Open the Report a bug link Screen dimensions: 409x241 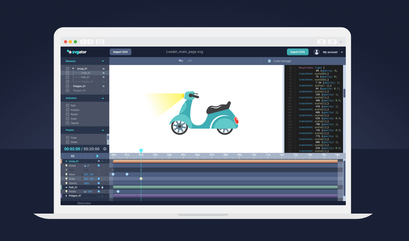[84, 203]
